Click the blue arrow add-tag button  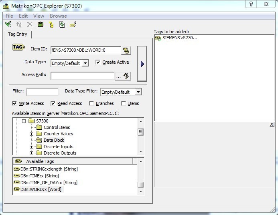click(x=142, y=64)
